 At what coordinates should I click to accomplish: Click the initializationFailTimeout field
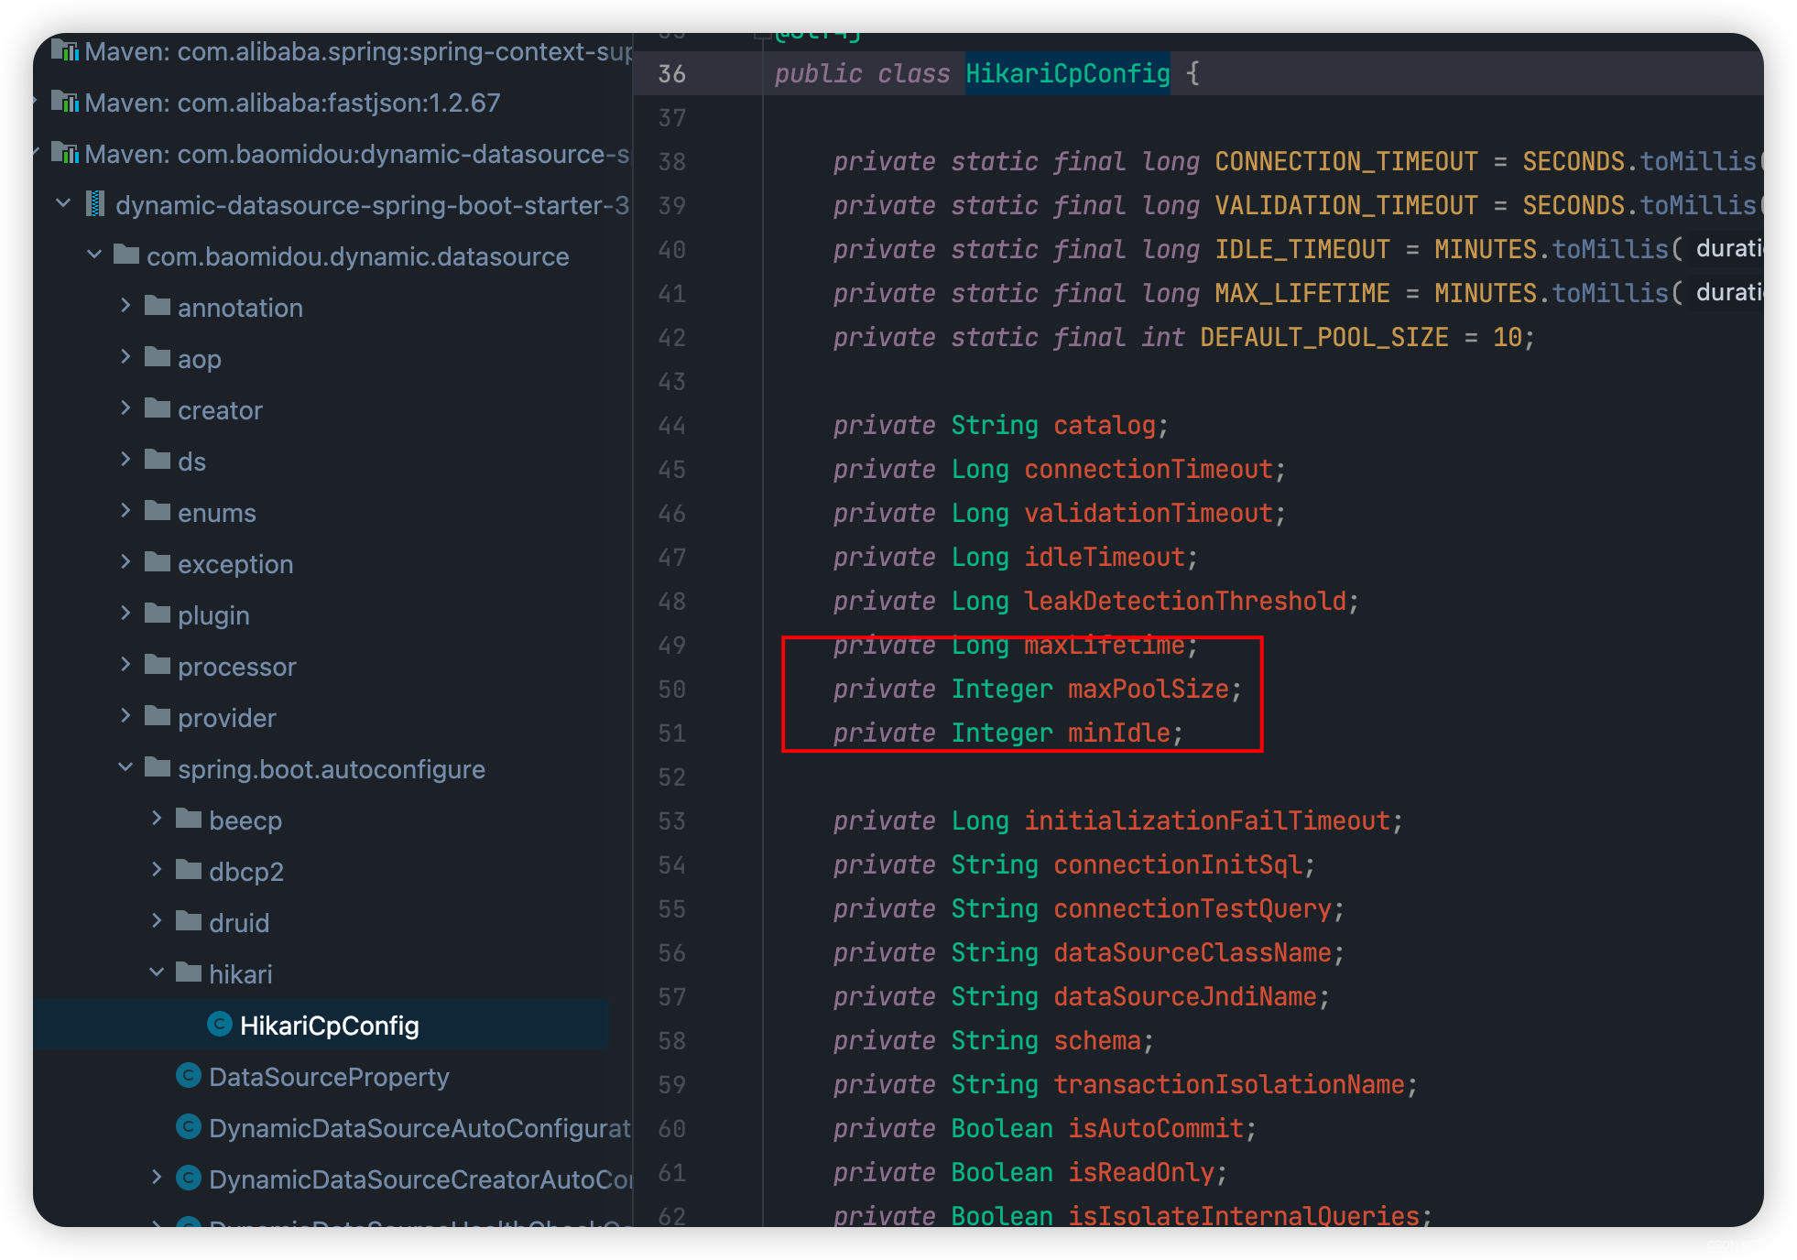[x=1207, y=820]
